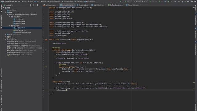Expand the manifests folder
The width and height of the screenshot is (197, 111).
click(x=6, y=10)
